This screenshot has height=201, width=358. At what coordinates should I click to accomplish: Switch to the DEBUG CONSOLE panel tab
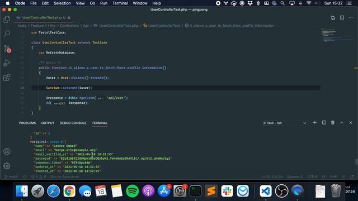pos(73,123)
